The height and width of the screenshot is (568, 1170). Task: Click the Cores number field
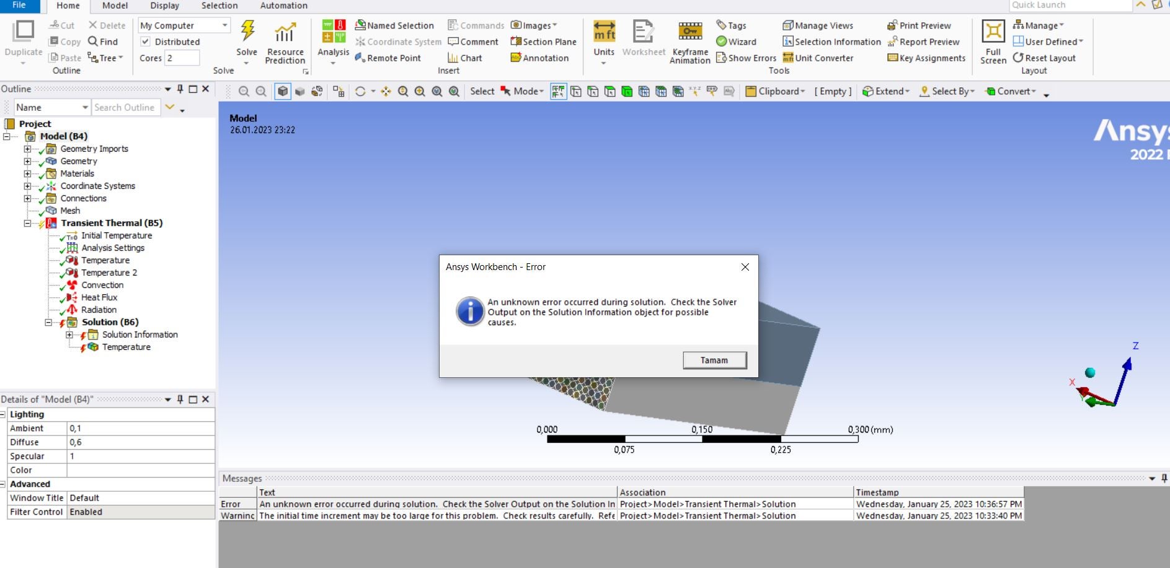[182, 58]
